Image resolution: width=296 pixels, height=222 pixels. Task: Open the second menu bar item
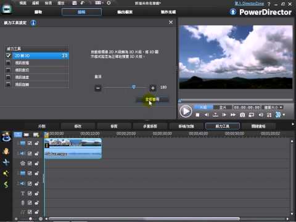pos(36,3)
